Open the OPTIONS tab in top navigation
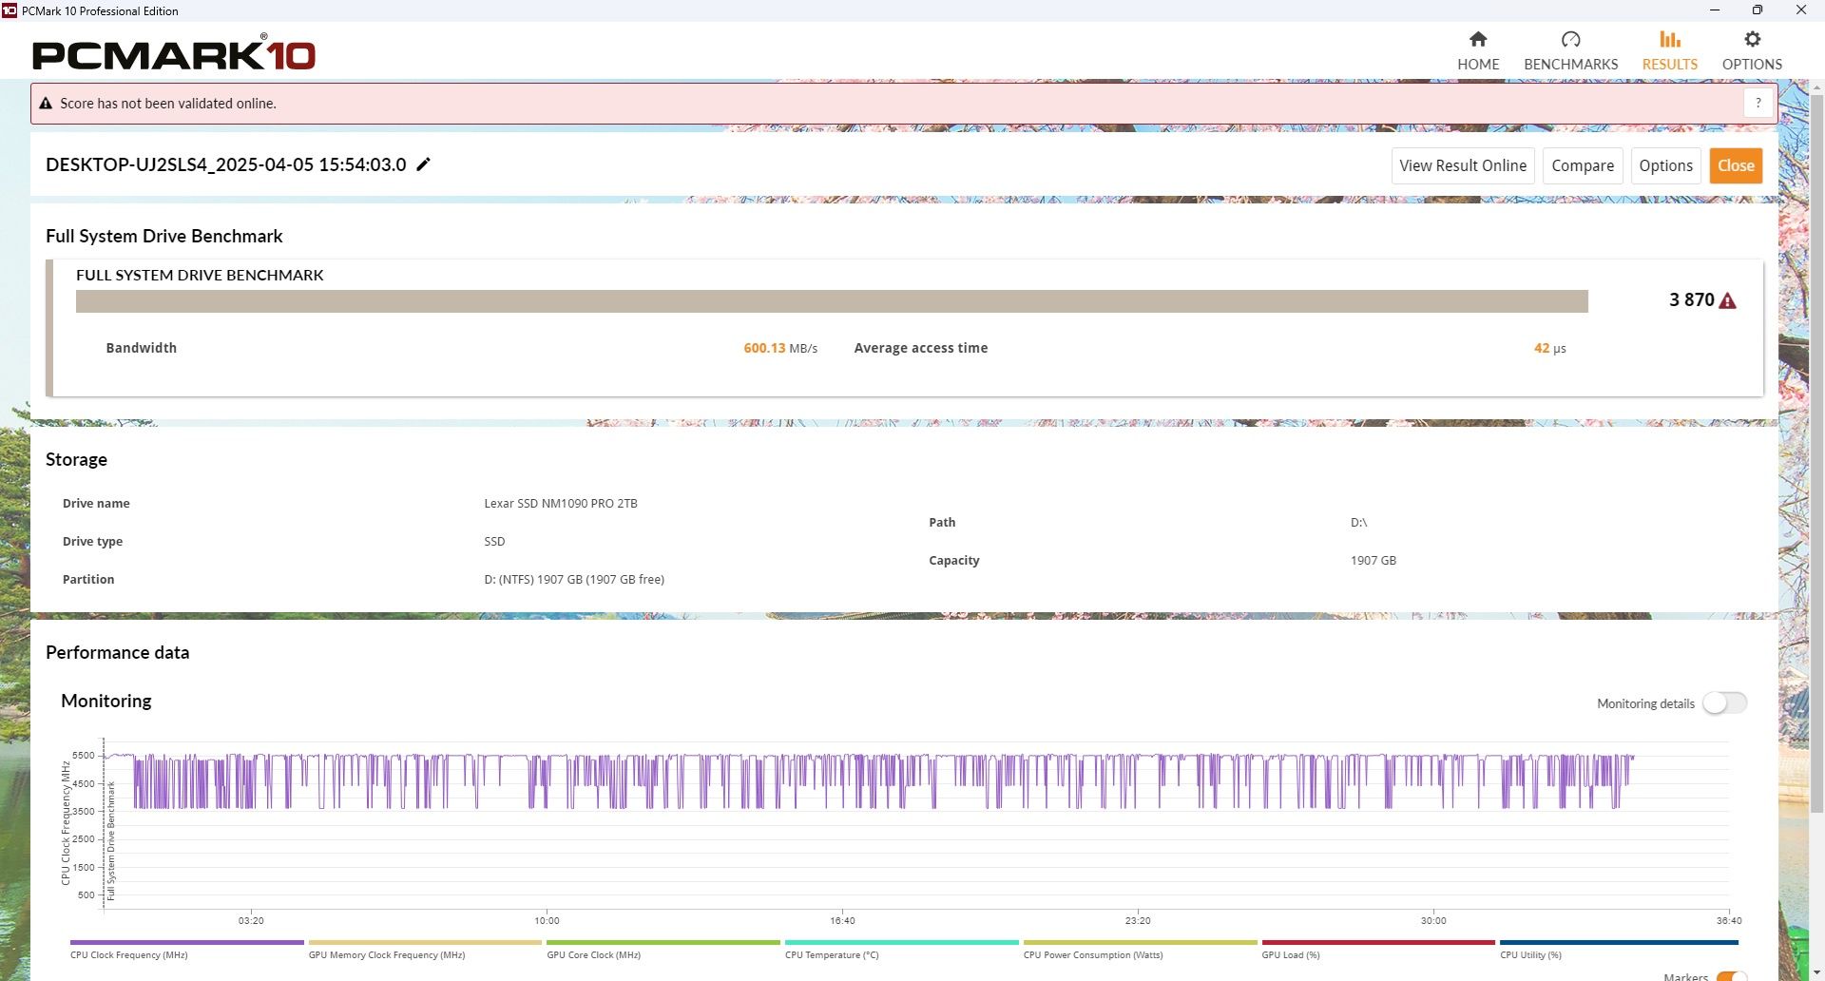 pyautogui.click(x=1752, y=50)
